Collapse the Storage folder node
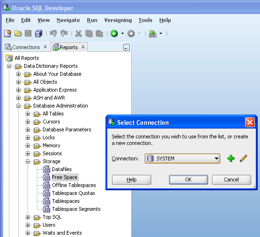Viewport: 260px width, 237px height. click(28, 161)
